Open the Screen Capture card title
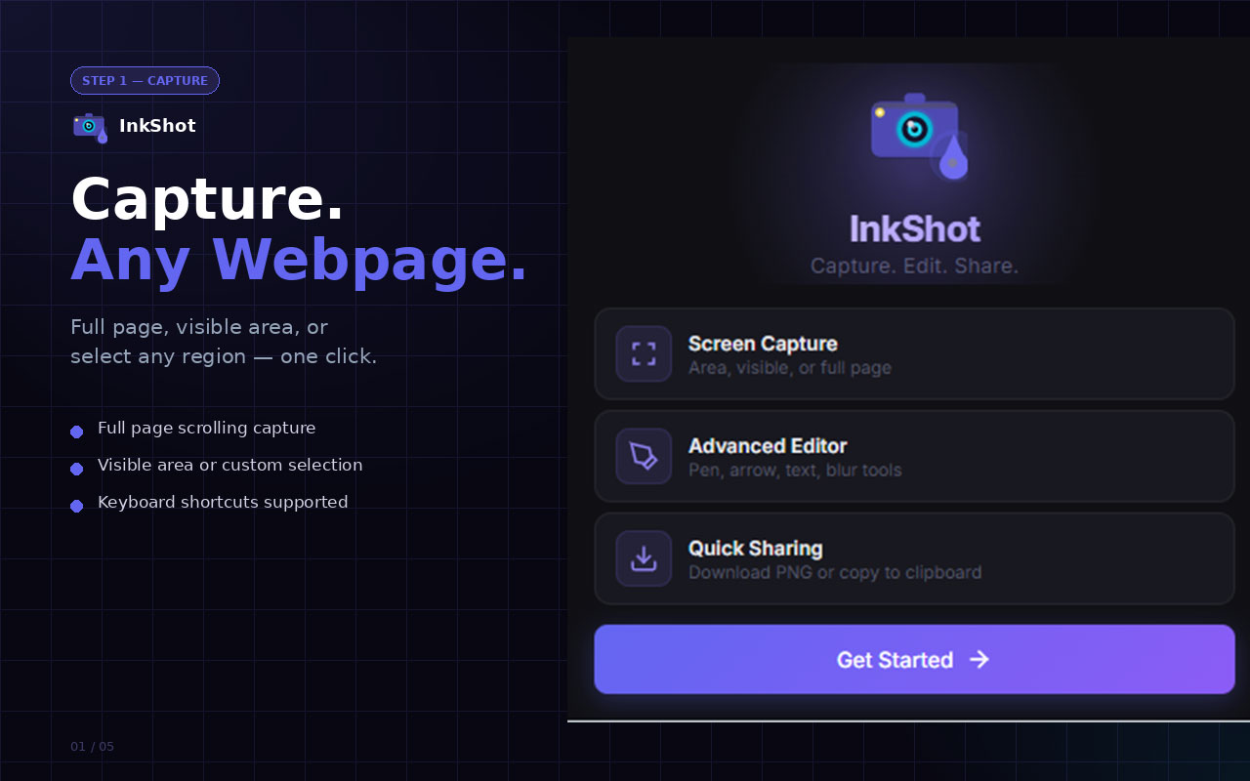 point(763,344)
